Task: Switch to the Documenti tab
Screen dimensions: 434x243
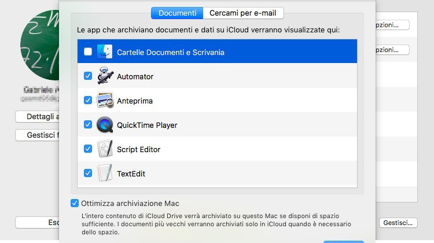Action: coord(177,13)
